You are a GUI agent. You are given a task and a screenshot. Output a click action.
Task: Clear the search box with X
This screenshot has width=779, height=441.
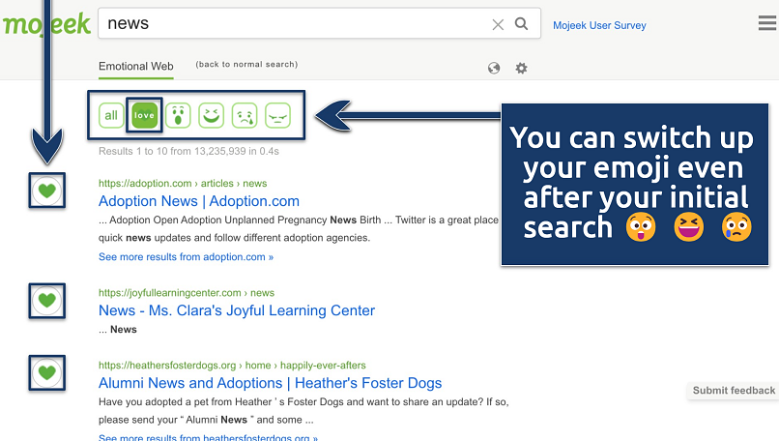pos(498,24)
